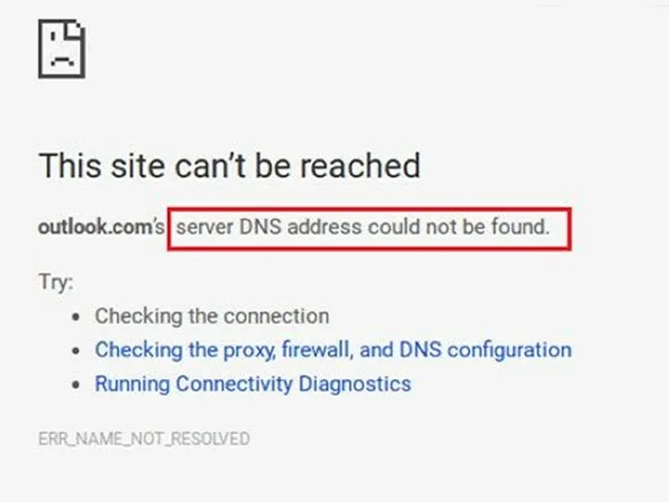Click the bullet beside Running Connectivity Diagnostics
This screenshot has height=502, width=669.
(x=76, y=385)
